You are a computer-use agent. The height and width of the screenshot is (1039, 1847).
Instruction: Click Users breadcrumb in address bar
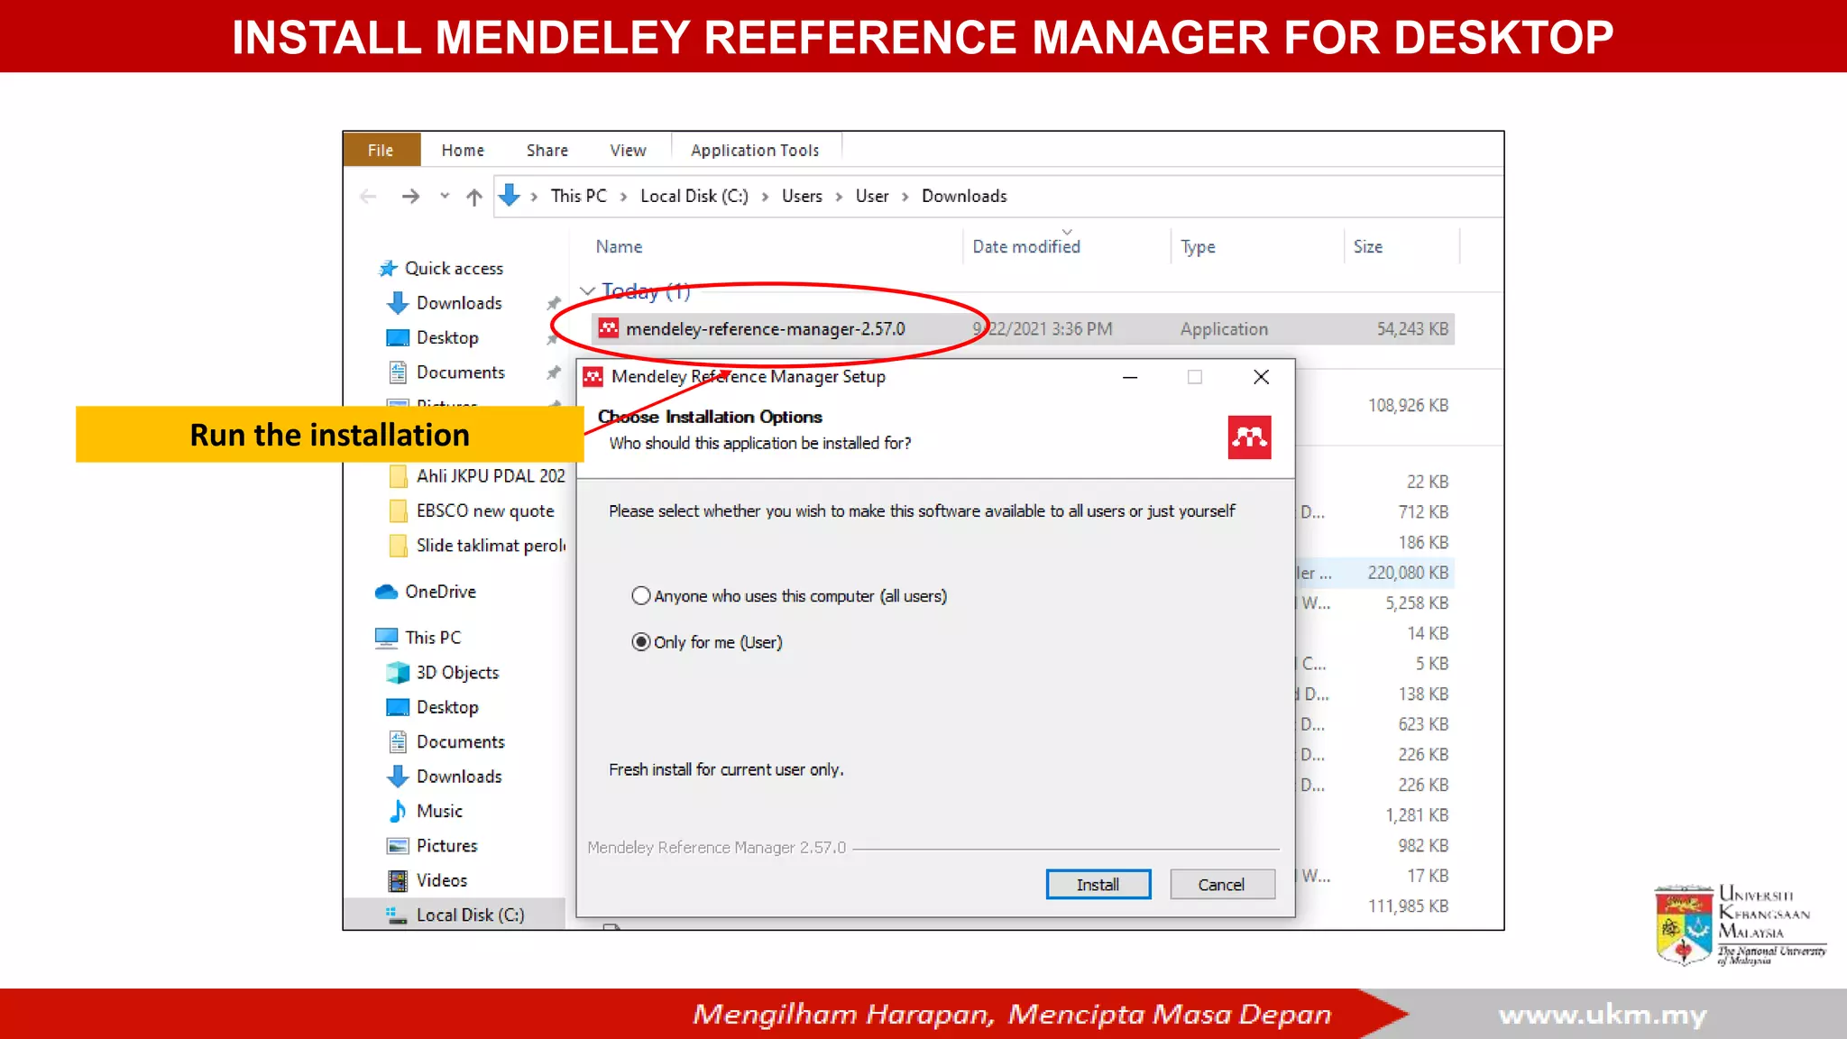pyautogui.click(x=802, y=196)
